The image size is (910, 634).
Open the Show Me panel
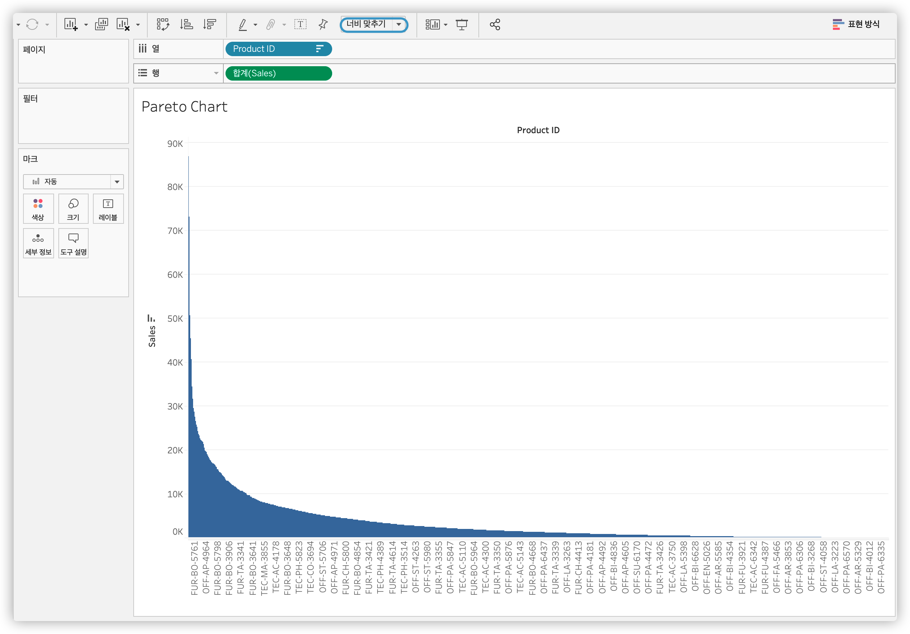(856, 24)
